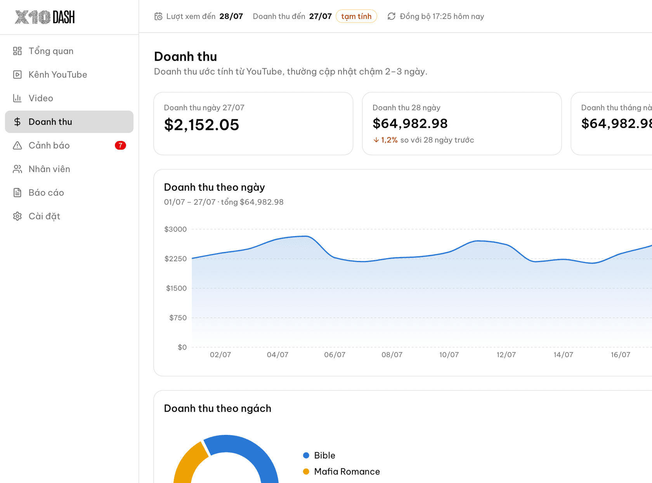Viewport: 652px width, 483px height.
Task: Click the 12/07 date axis label
Action: [506, 354]
